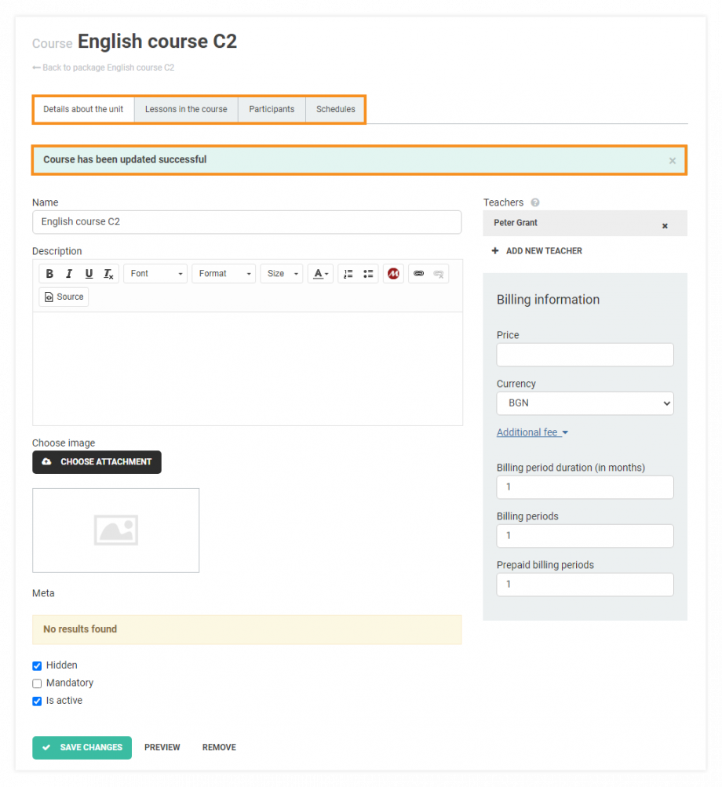Switch to the Lessons in the course tab
The height and width of the screenshot is (787, 722).
tap(186, 109)
